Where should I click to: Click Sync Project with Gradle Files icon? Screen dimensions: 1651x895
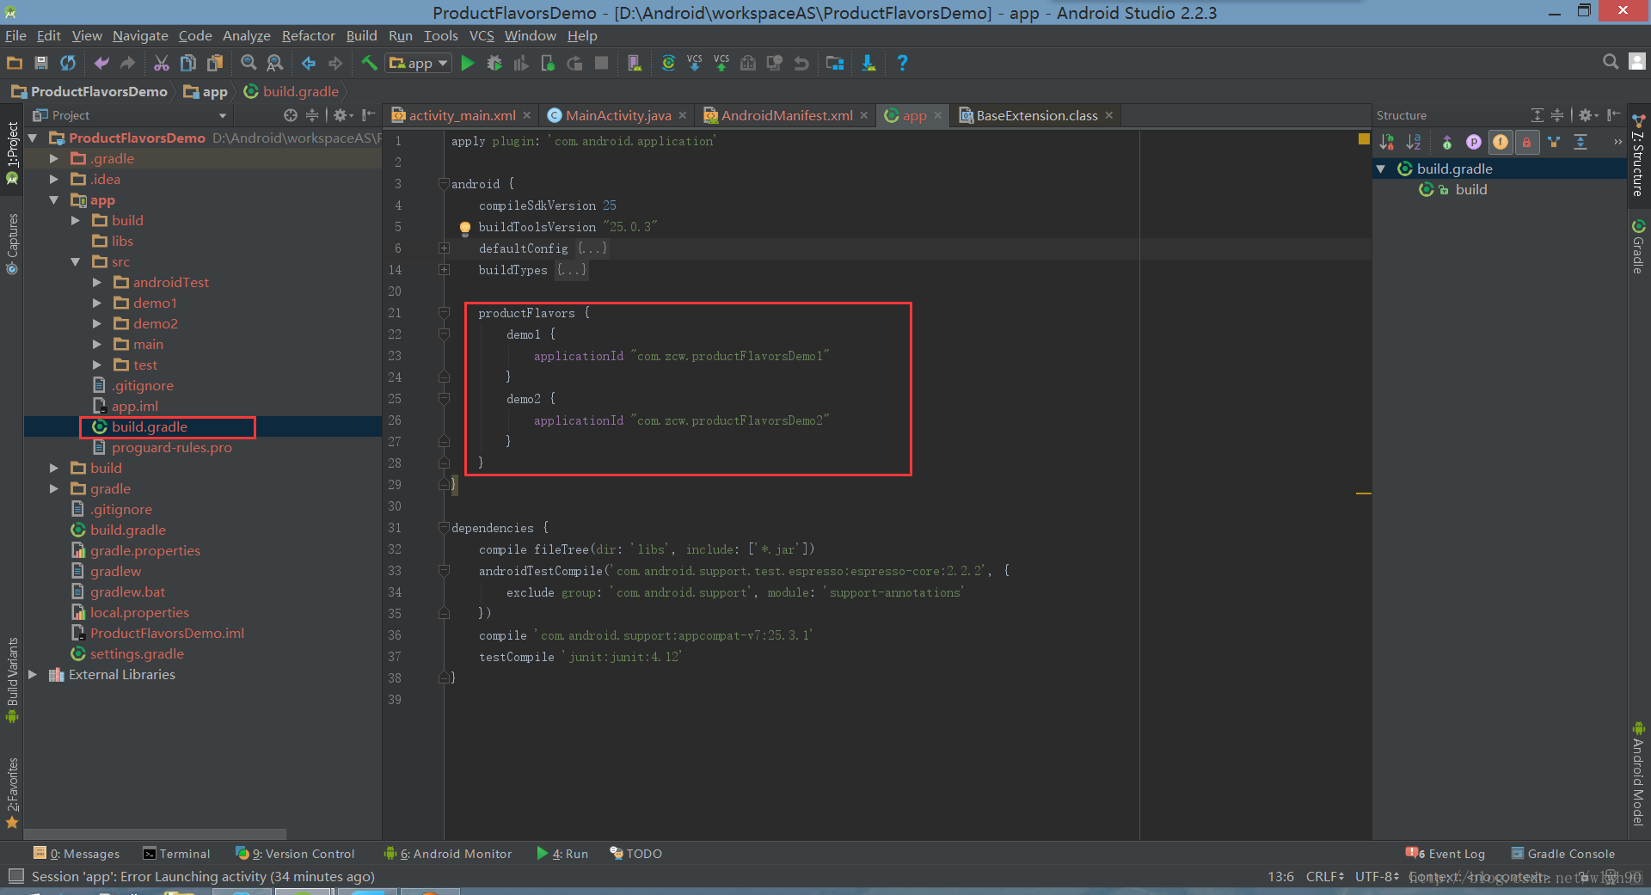click(668, 63)
